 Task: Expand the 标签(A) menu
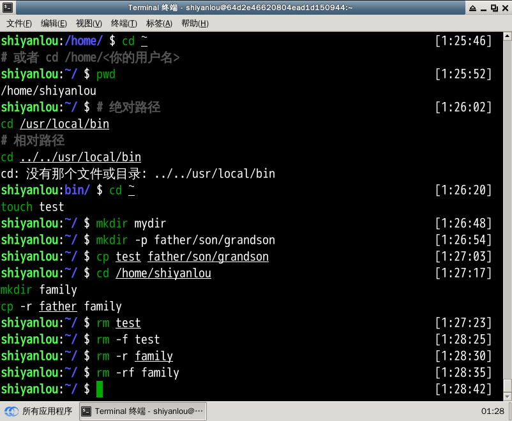159,24
